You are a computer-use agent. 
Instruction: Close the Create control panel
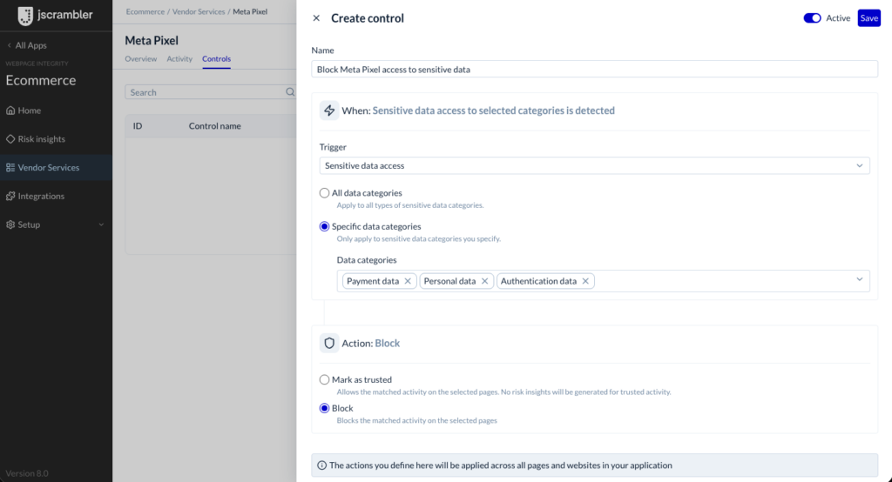(x=316, y=18)
